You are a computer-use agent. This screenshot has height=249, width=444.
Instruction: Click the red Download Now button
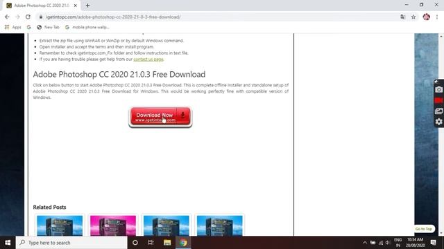pyautogui.click(x=160, y=116)
